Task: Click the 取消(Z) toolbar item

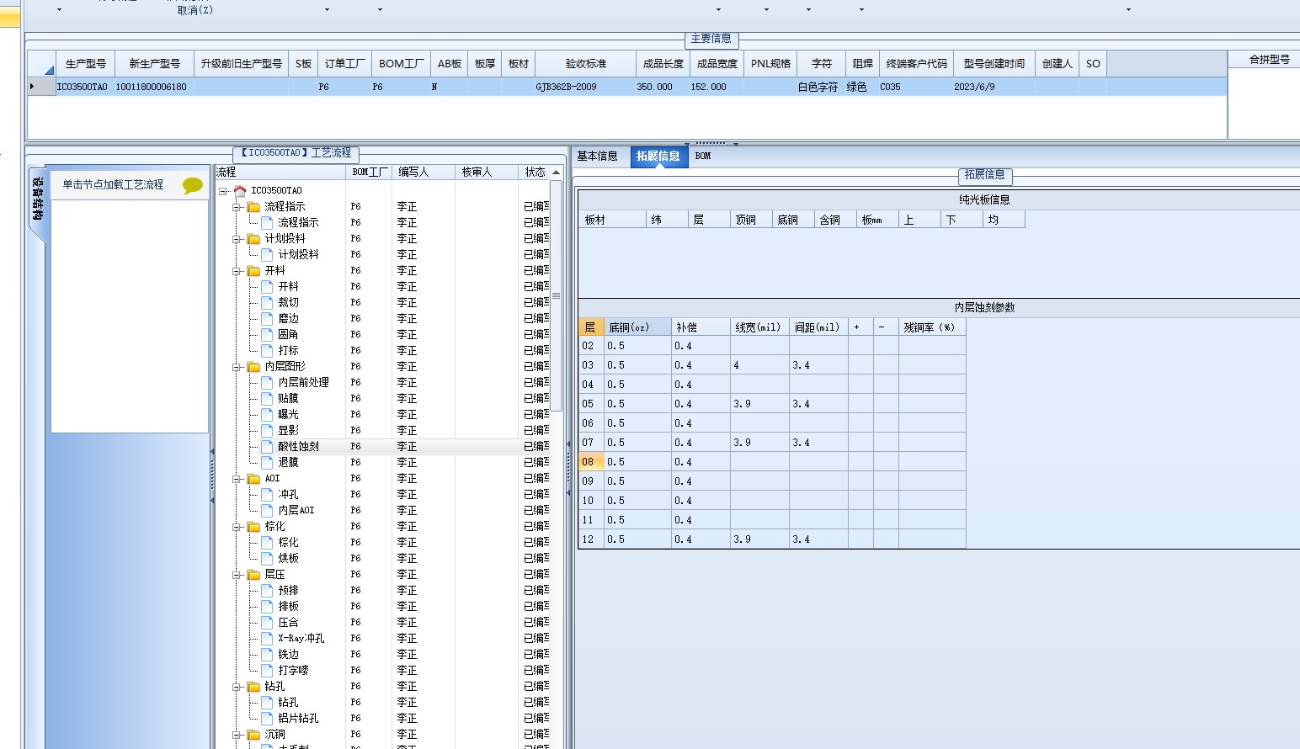Action: (x=194, y=10)
